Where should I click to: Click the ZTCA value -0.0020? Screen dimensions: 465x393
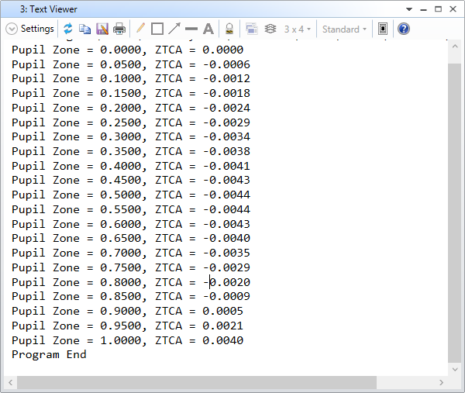(226, 282)
